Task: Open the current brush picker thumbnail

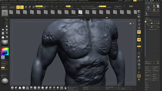Action: point(5,13)
